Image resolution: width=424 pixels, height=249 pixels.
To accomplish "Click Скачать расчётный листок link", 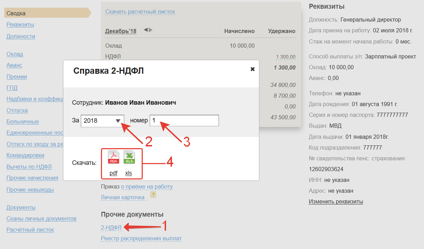I will click(x=140, y=12).
